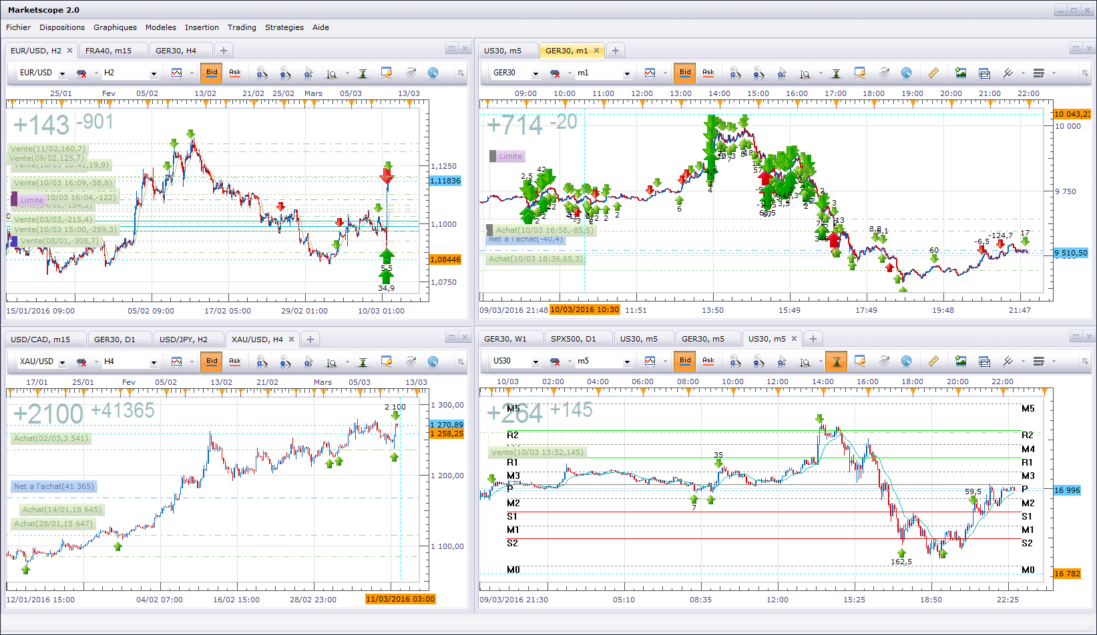The image size is (1097, 635).
Task: Click the Fibonacci lines tool on GER30 toolbar
Action: [1038, 73]
